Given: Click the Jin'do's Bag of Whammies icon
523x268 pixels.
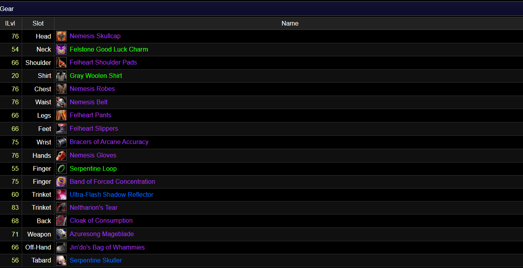Looking at the screenshot, I should click(61, 247).
